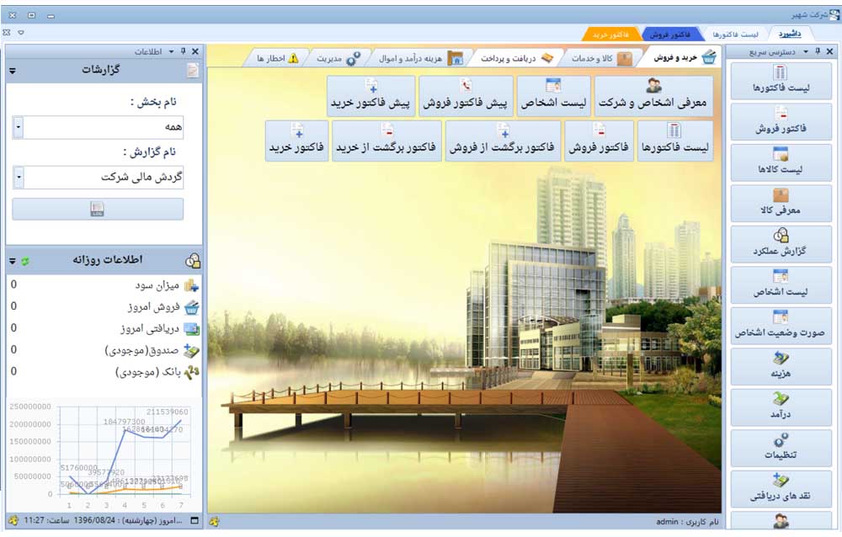Open تنظیمات settings in quick access
This screenshot has width=842, height=537.
click(x=780, y=447)
